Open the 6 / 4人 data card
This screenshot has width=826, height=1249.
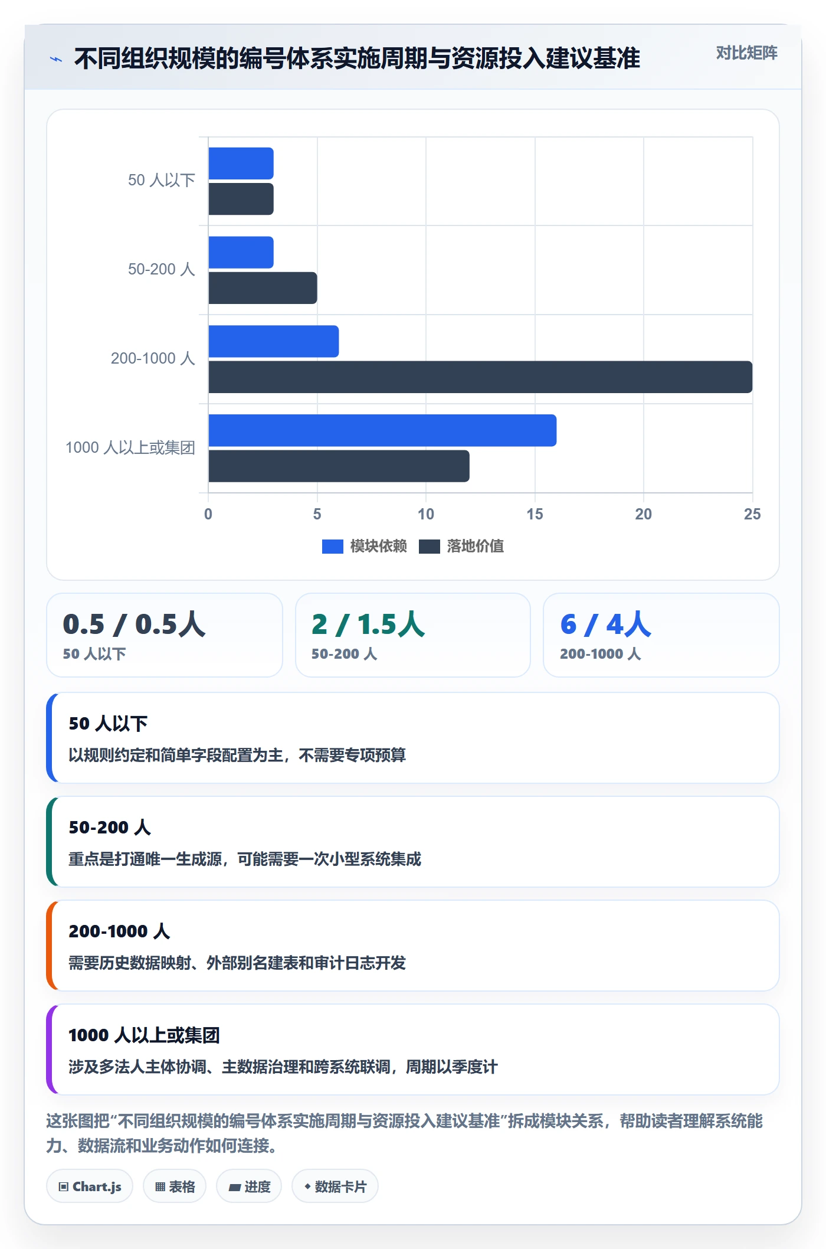click(661, 635)
